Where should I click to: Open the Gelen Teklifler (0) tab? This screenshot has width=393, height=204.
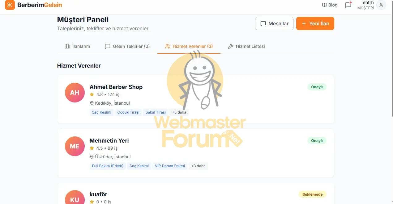coord(127,46)
